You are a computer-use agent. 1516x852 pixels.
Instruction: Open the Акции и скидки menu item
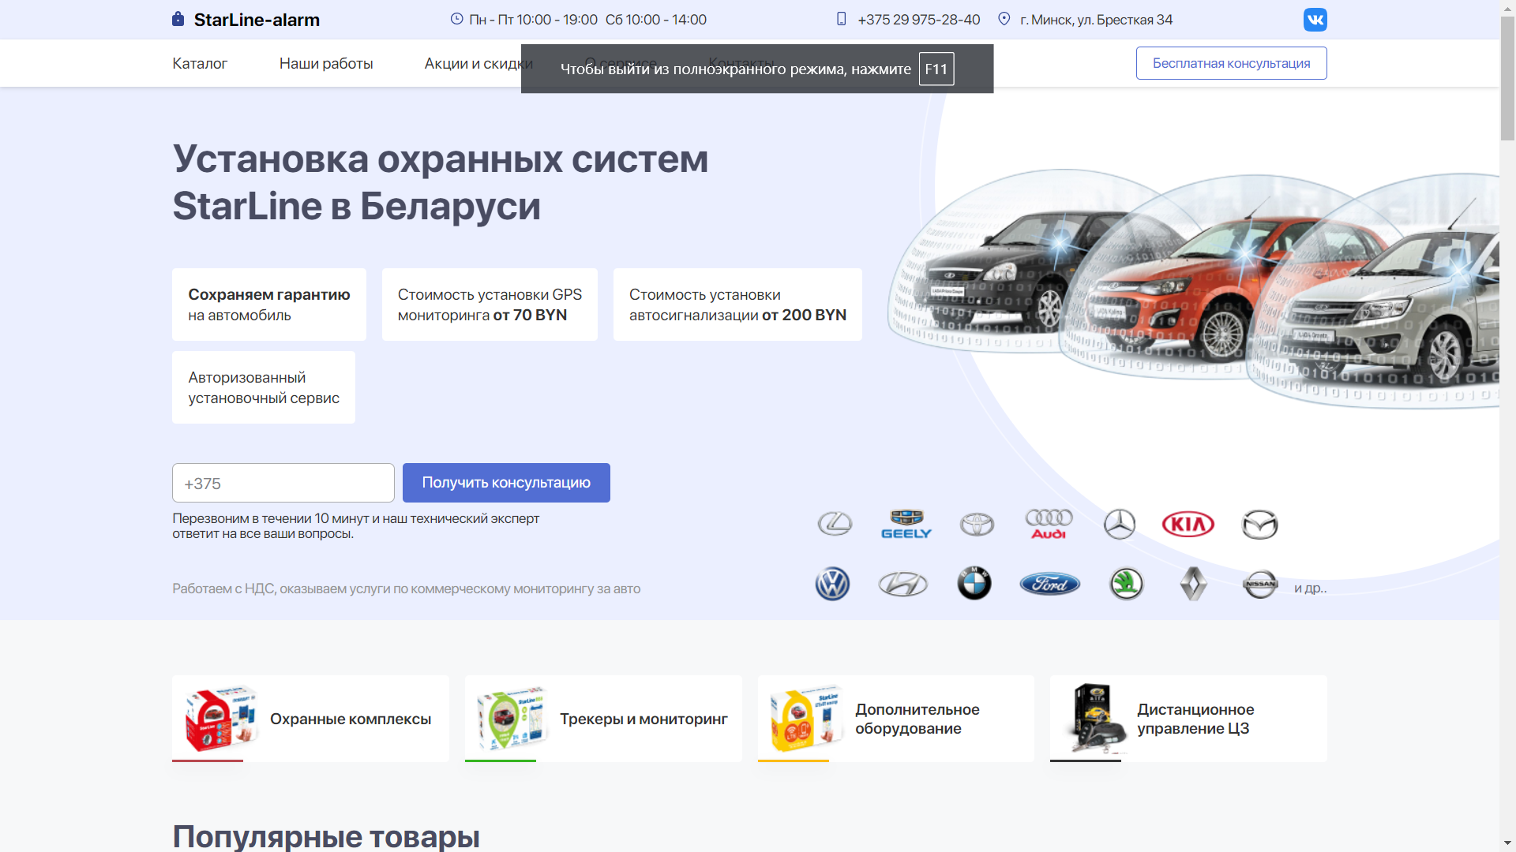[478, 63]
